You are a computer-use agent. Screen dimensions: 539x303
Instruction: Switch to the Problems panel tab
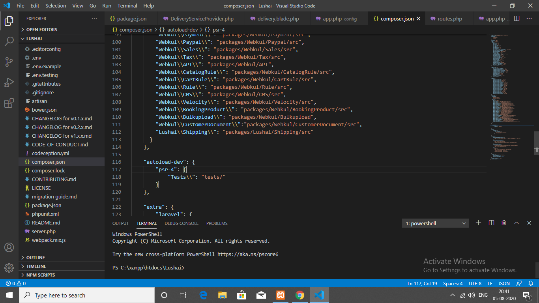pos(217,223)
